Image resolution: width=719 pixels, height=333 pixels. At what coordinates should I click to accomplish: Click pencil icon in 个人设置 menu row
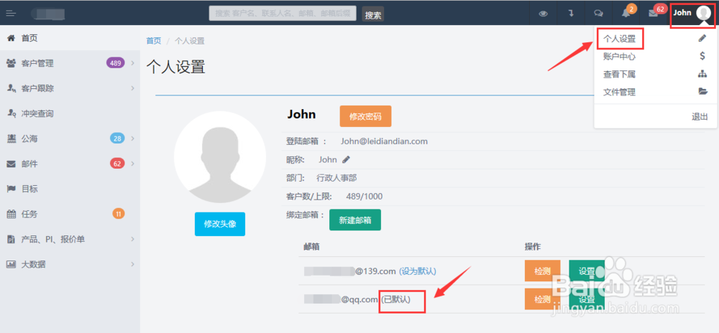pyautogui.click(x=702, y=39)
